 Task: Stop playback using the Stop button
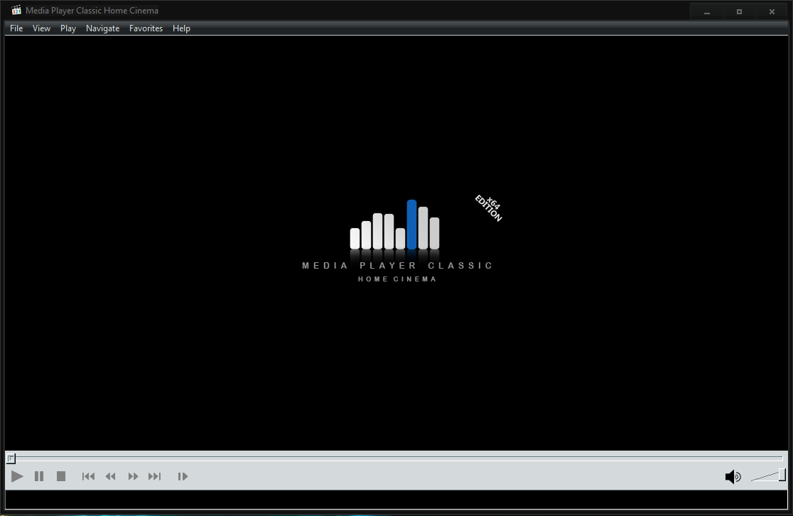tap(61, 476)
